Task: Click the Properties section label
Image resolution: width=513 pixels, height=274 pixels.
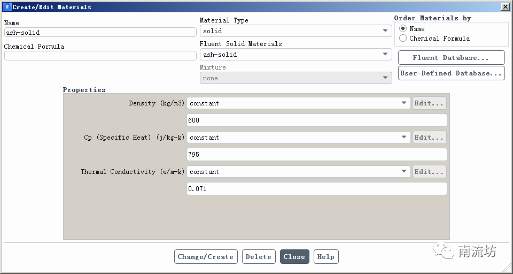Action: point(84,90)
